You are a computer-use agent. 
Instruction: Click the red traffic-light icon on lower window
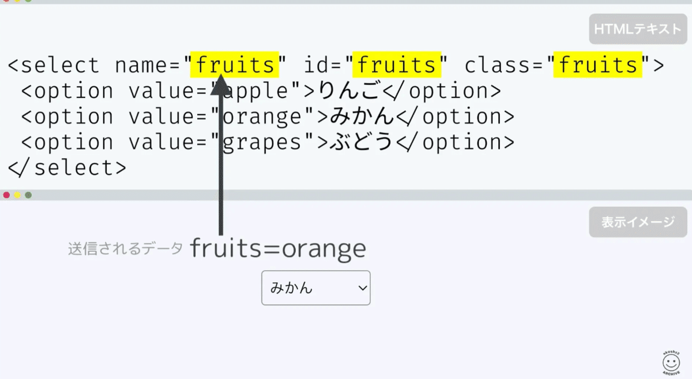coord(6,195)
